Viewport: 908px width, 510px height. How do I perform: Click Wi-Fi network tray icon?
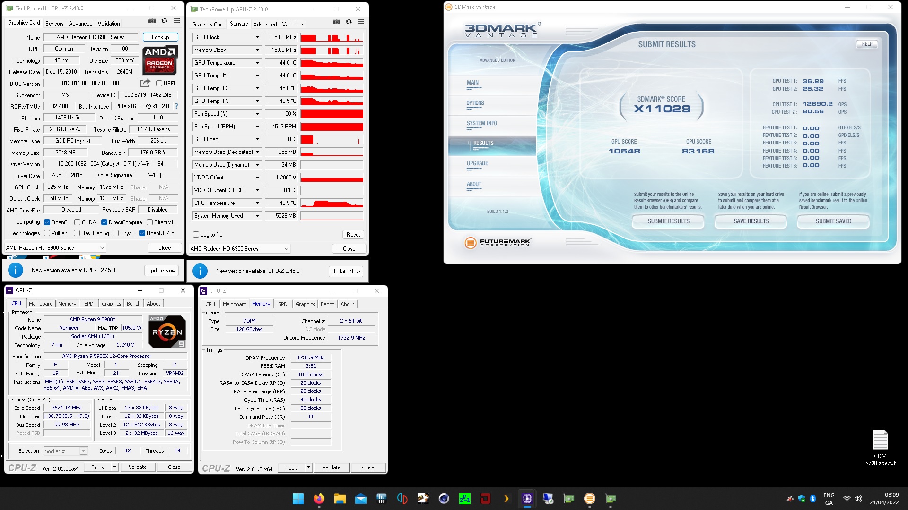coord(847,499)
